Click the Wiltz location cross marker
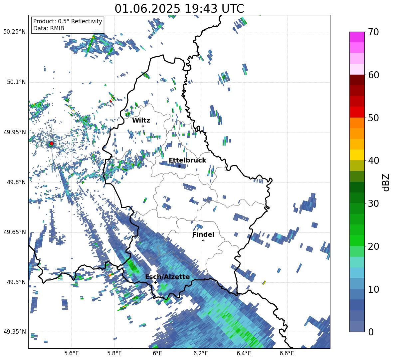394x360 pixels. [x=143, y=126]
